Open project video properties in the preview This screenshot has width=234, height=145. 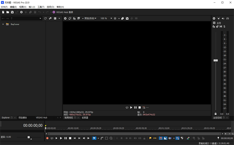click(x=65, y=18)
